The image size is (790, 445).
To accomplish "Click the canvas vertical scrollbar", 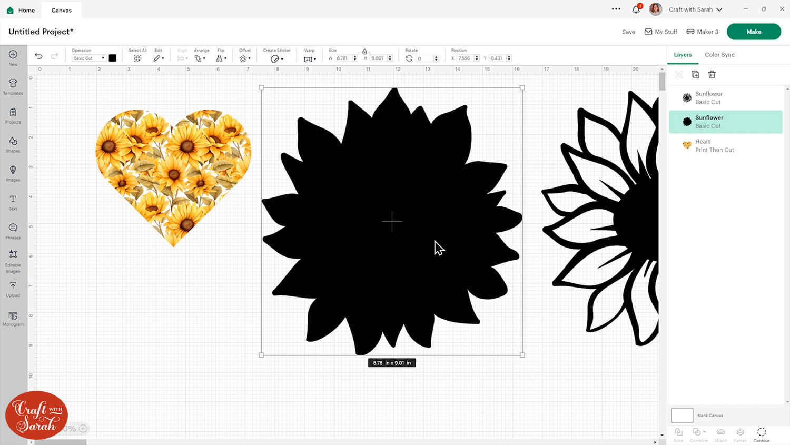I will click(662, 82).
